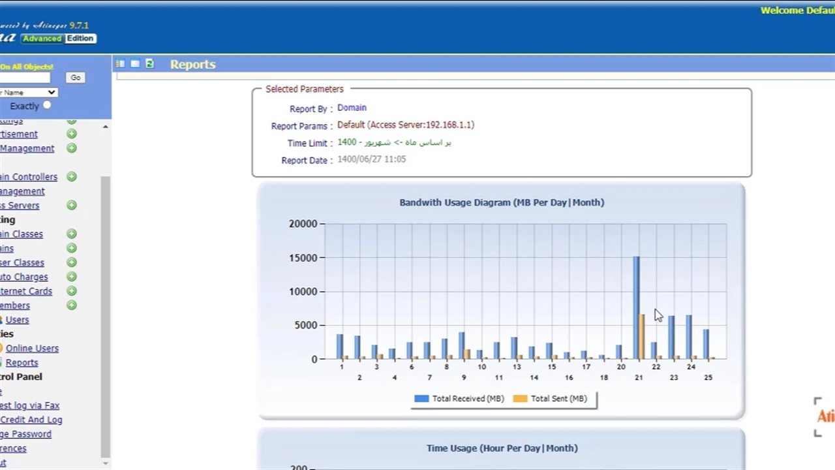Click the search text input field
835x470 pixels.
[x=25, y=78]
